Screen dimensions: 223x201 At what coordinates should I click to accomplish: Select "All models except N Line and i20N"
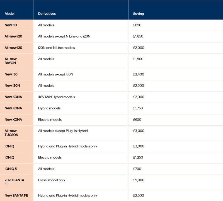64,36
